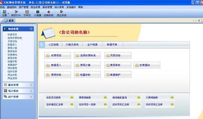Click yellow round icon beside 欠费明细表

tap(172, 98)
